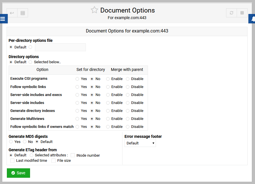Set Follow symbolic links if owners match to Yes
Image resolution: width=255 pixels, height=184 pixels.
[77, 127]
